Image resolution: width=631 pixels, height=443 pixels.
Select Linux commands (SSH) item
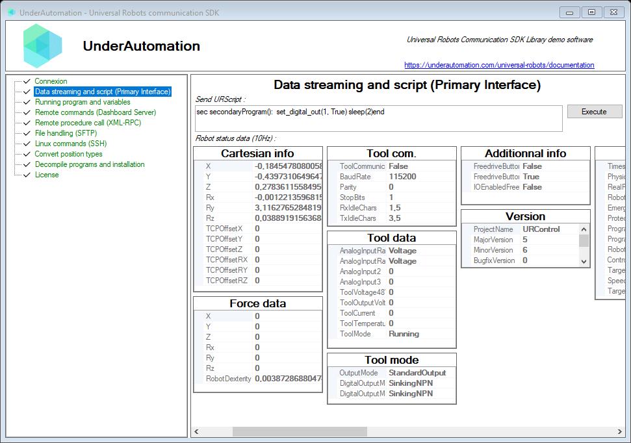coord(71,144)
